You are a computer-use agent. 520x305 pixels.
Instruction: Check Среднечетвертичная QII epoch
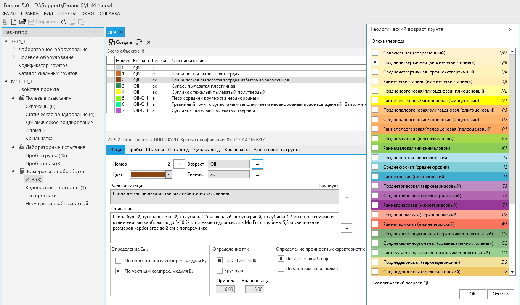point(375,72)
